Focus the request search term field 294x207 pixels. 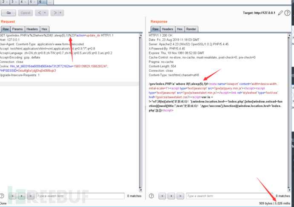point(81,196)
